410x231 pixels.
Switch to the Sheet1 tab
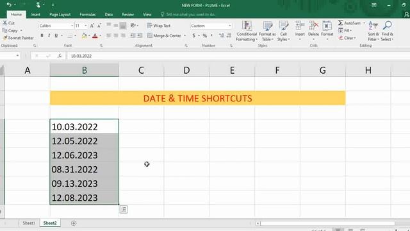click(x=29, y=223)
